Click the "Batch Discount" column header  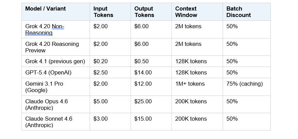238,12
